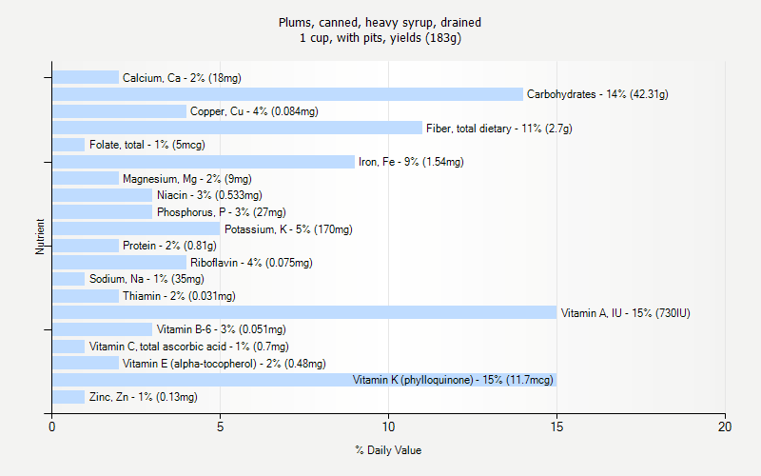Select the Vitamin A, IU - 15% (730IU) label
761x476 pixels.
[626, 313]
